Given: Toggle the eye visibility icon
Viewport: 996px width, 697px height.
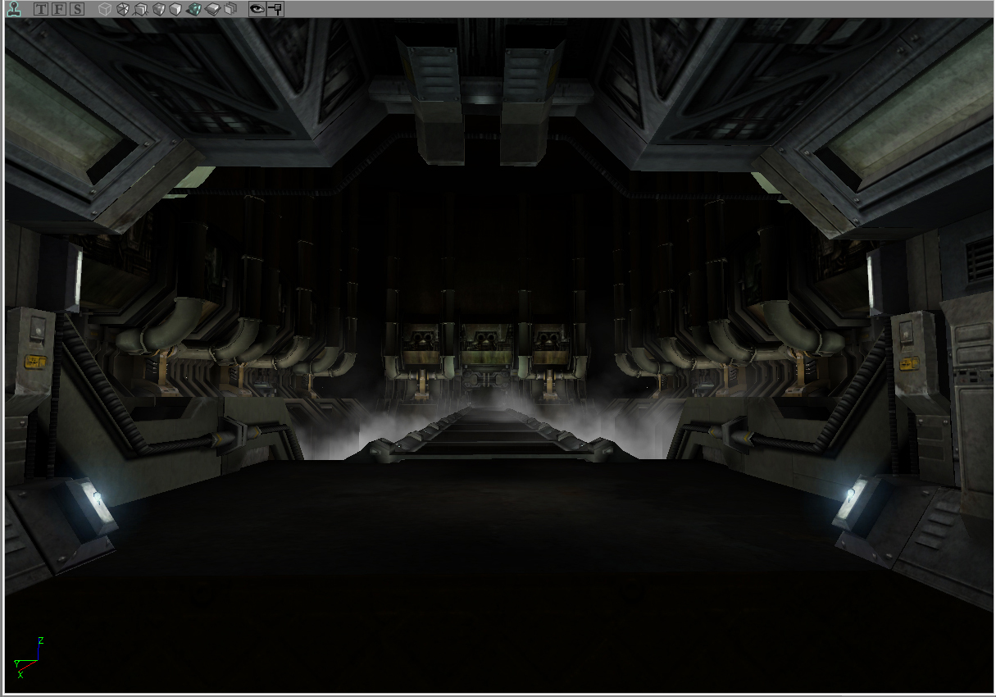Looking at the screenshot, I should click(257, 9).
